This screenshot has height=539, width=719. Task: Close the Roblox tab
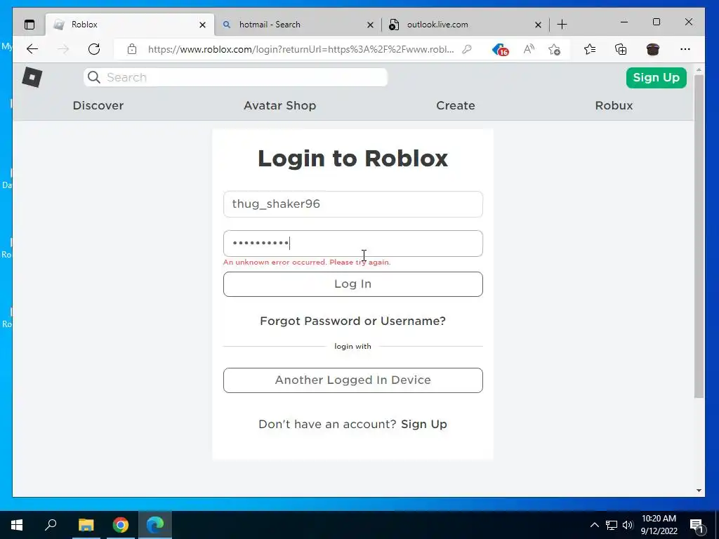coord(202,25)
